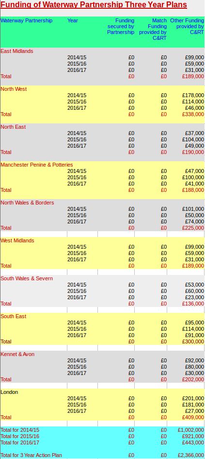Select London 2014/15 value £201,000
The height and width of the screenshot is (459, 205).
[193, 398]
